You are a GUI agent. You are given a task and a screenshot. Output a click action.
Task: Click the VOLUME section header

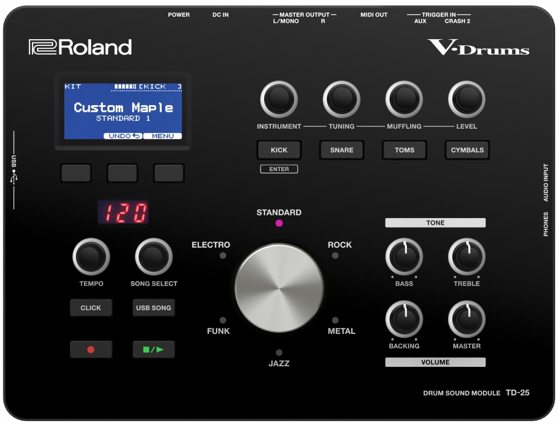(435, 362)
